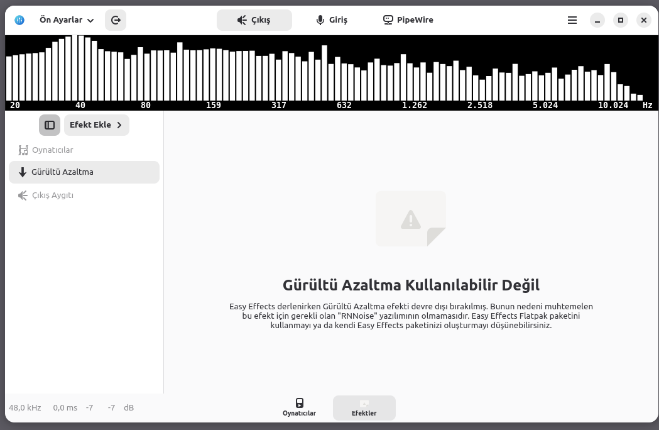Toggle the sidebar panel icon button

coord(50,125)
